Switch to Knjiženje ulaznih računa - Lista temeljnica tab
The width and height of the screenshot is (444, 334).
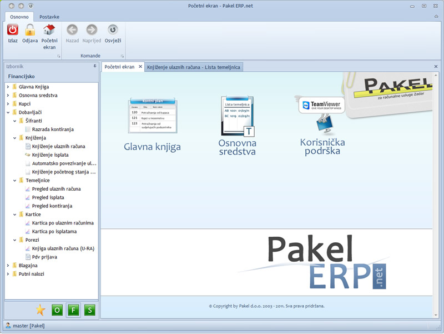coord(193,67)
